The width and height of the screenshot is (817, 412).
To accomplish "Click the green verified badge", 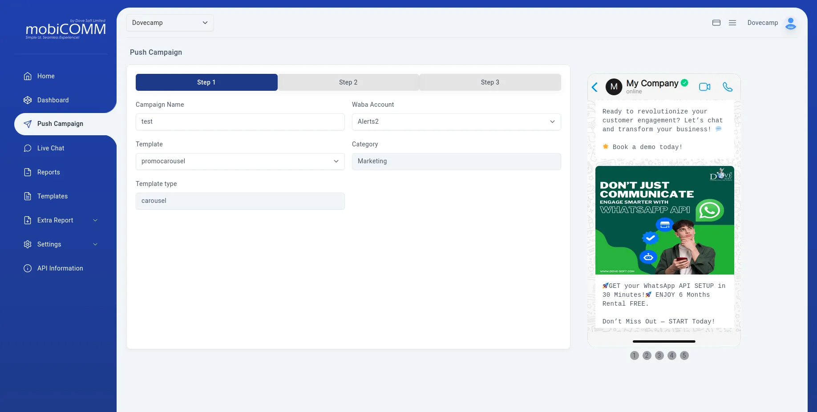I will [684, 83].
